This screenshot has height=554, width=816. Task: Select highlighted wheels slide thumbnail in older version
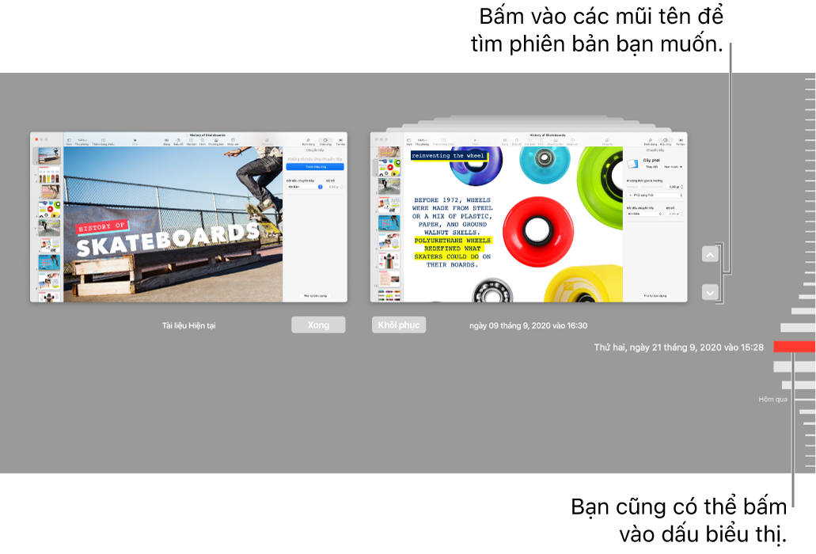[x=389, y=168]
